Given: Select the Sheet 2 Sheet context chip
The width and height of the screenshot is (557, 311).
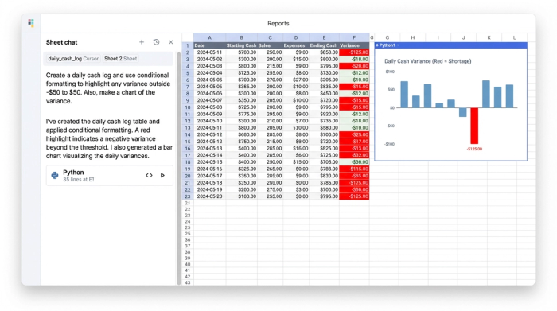Looking at the screenshot, I should [120, 59].
